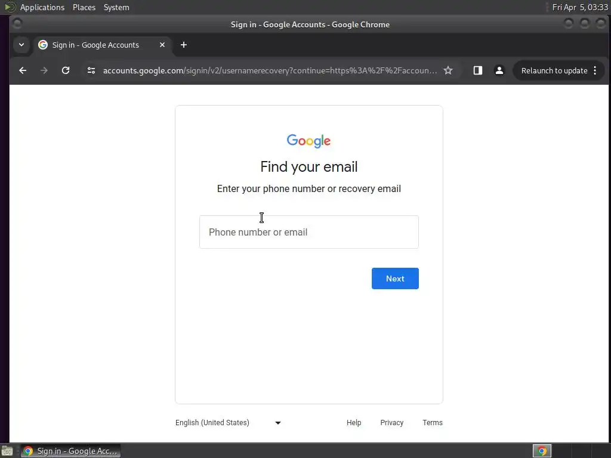The height and width of the screenshot is (458, 611).
Task: Click the show desktop icon in the taskbar
Action: click(7, 451)
